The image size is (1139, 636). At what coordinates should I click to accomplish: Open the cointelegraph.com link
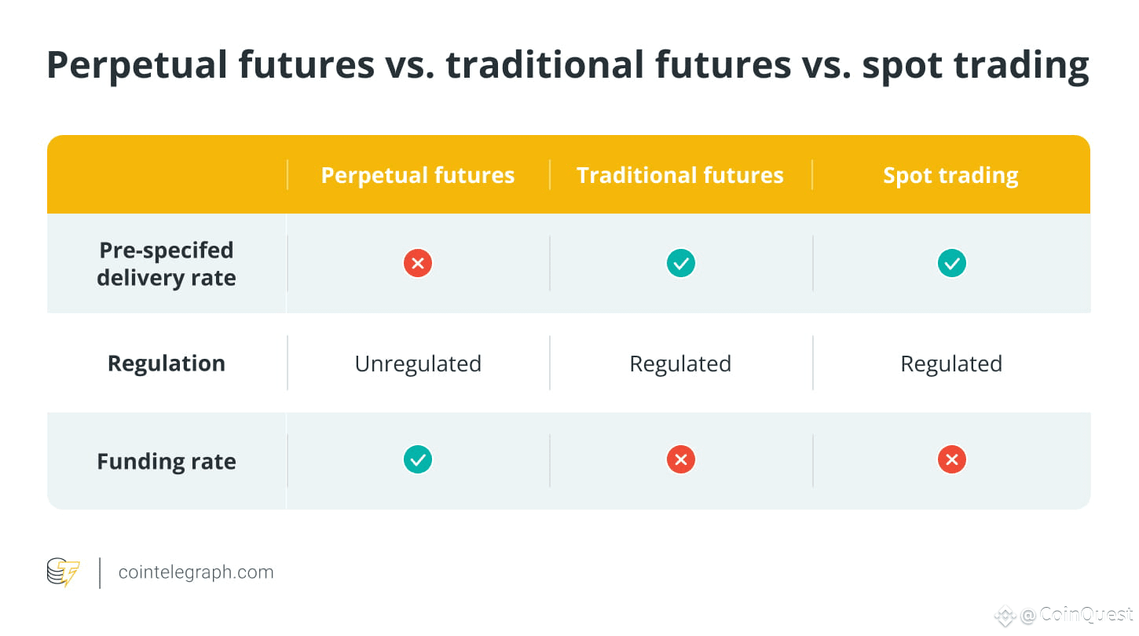[196, 572]
